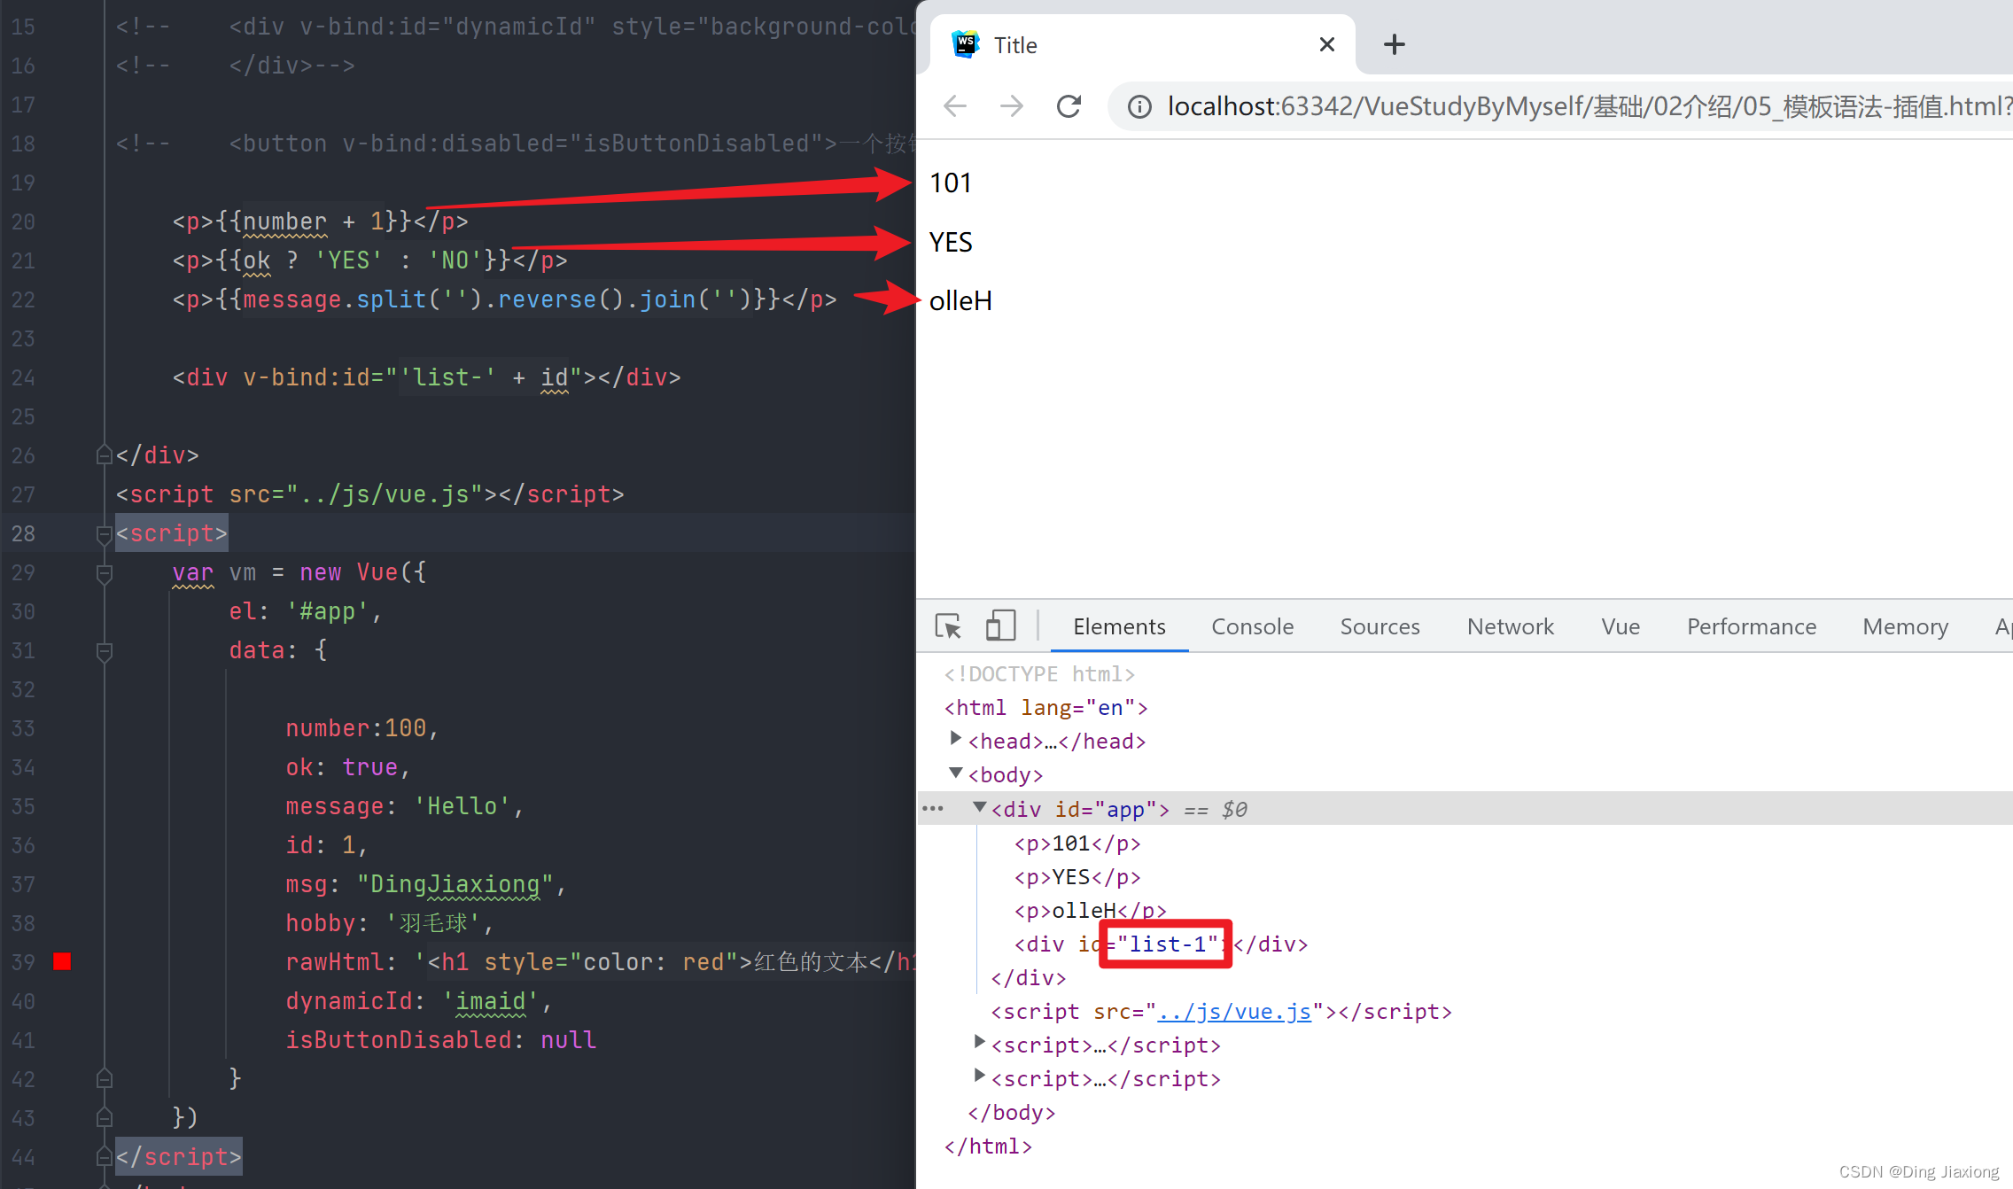Click message: 'Hello' on line 35
This screenshot has width=2013, height=1189.
[x=405, y=806]
